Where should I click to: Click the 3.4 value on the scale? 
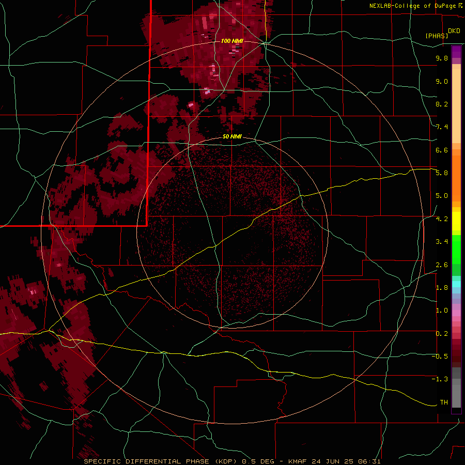coord(442,242)
